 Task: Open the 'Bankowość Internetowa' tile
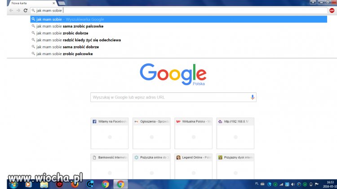pos(109,166)
